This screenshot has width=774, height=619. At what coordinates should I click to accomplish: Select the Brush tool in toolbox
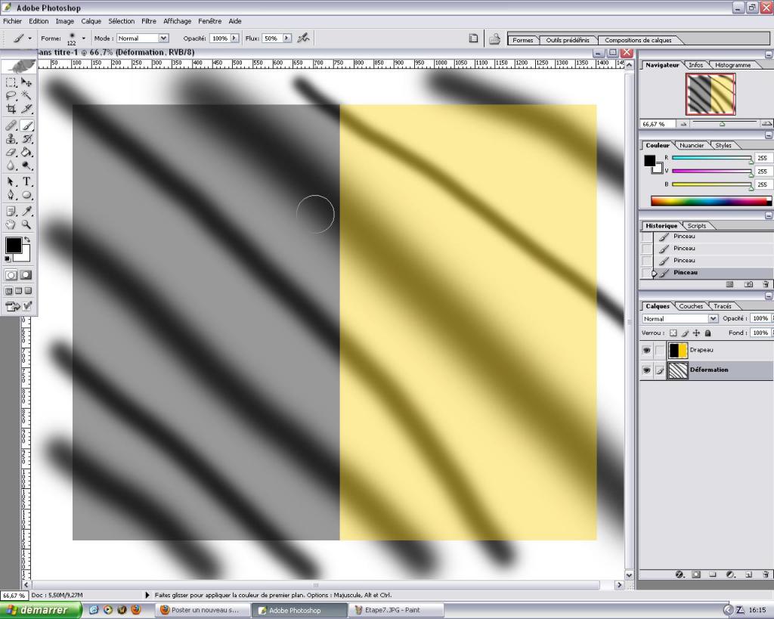coord(26,126)
